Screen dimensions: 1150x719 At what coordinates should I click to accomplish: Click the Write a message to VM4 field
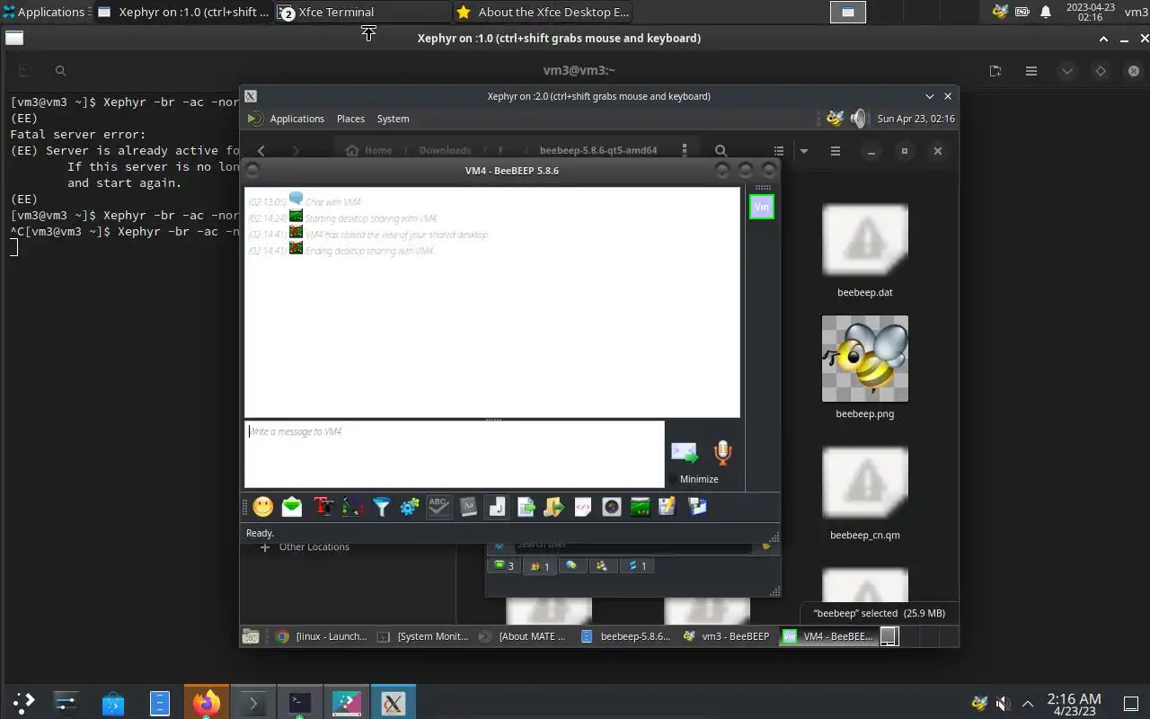point(455,455)
